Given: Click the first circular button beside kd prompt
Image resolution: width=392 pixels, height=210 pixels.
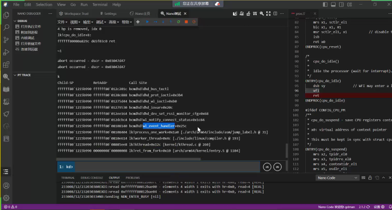Looking at the screenshot, I should tap(267, 167).
